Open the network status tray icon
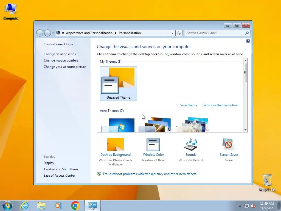Viewport: 281px width, 211px height. (247, 206)
